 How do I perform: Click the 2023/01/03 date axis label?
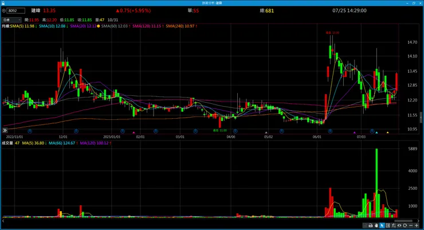click(112, 137)
